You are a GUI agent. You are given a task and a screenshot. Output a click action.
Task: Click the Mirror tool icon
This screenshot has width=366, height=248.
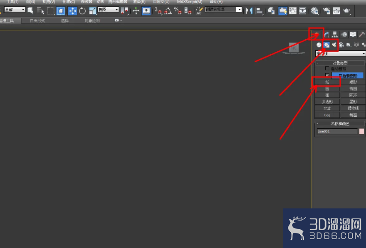pyautogui.click(x=249, y=11)
